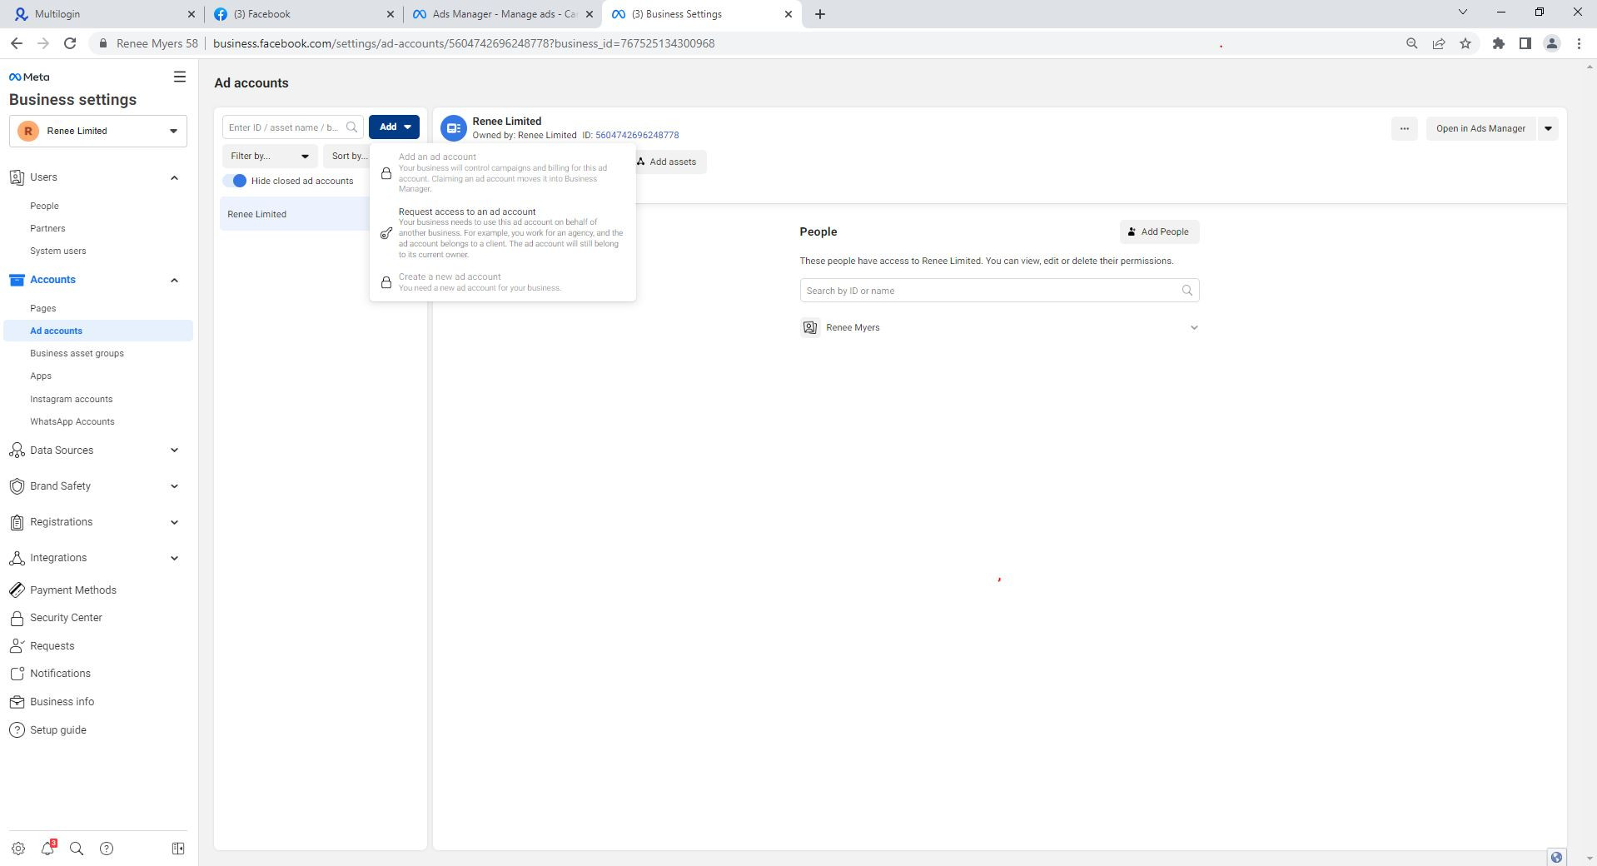Open Instagram accounts in sidebar
The width and height of the screenshot is (1597, 866).
point(71,399)
